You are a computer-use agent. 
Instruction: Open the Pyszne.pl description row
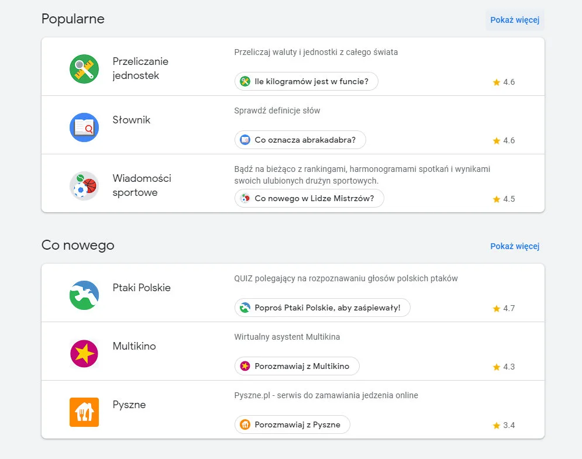coord(326,395)
